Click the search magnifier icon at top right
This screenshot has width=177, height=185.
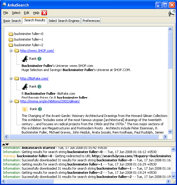coord(171,13)
